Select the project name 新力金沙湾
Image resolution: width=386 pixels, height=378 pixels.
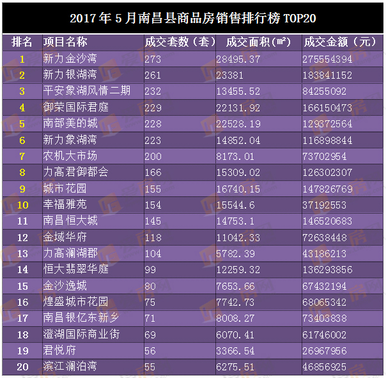(70, 59)
